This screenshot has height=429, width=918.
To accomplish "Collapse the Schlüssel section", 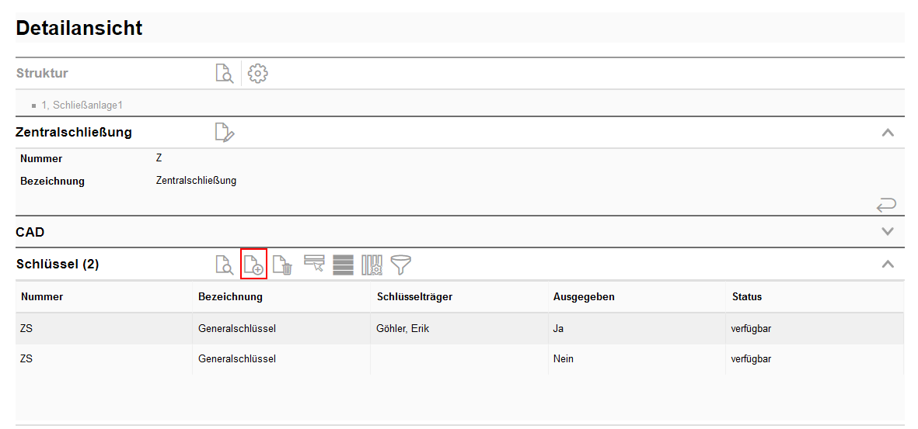I will (888, 265).
